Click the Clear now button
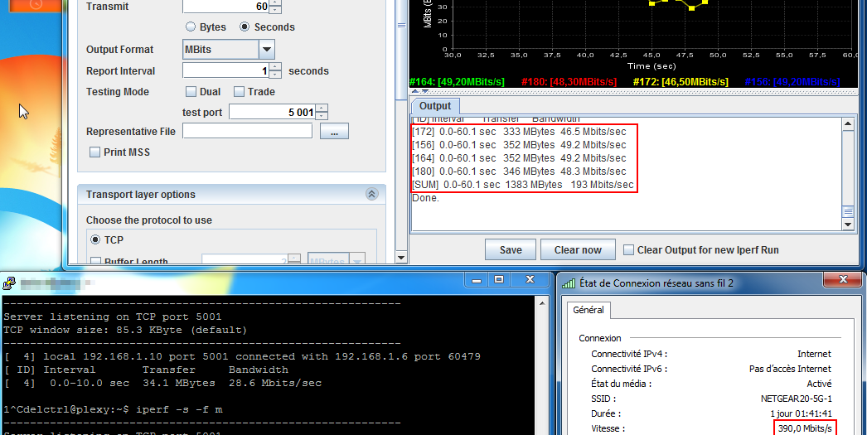Screen dimensions: 867x435 578,250
